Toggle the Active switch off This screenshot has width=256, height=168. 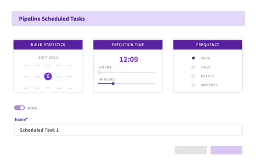point(19,108)
